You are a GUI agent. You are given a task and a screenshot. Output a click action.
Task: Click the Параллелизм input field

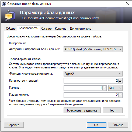91,95
